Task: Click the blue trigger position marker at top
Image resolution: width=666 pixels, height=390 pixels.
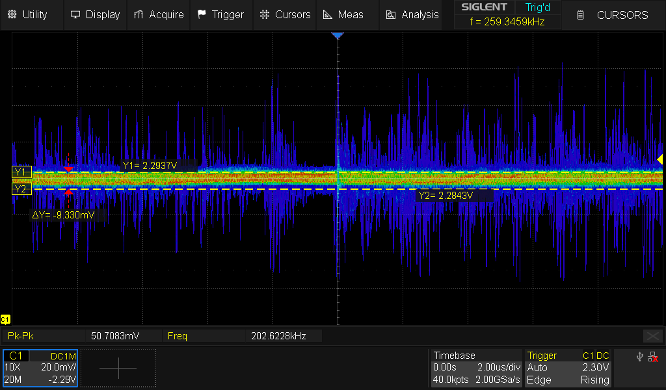Action: [x=337, y=36]
